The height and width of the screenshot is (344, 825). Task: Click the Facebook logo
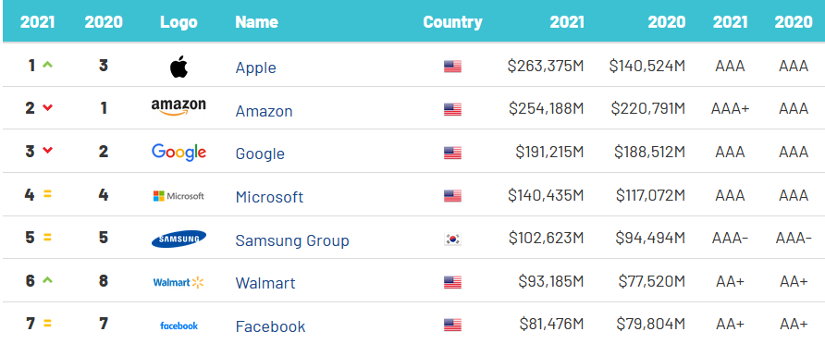(179, 326)
